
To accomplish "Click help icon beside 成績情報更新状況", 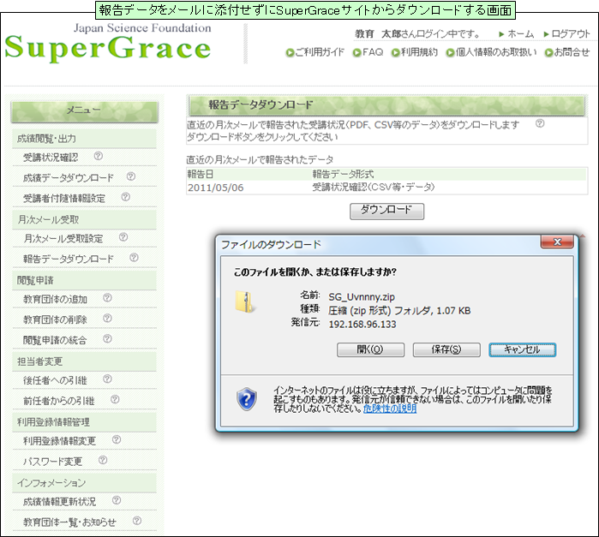I will pyautogui.click(x=117, y=500).
